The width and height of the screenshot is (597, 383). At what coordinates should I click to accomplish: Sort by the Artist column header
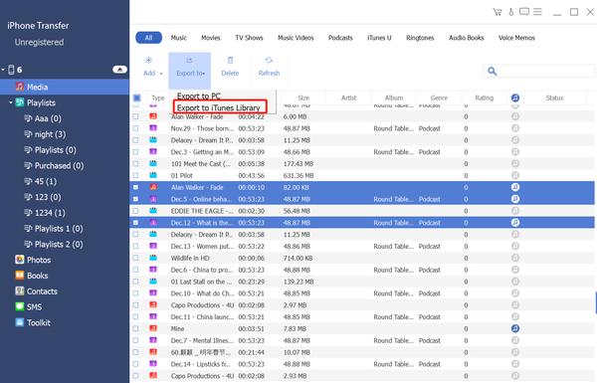348,97
